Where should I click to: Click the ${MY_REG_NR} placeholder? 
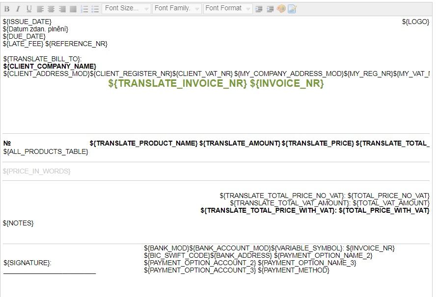(368, 74)
